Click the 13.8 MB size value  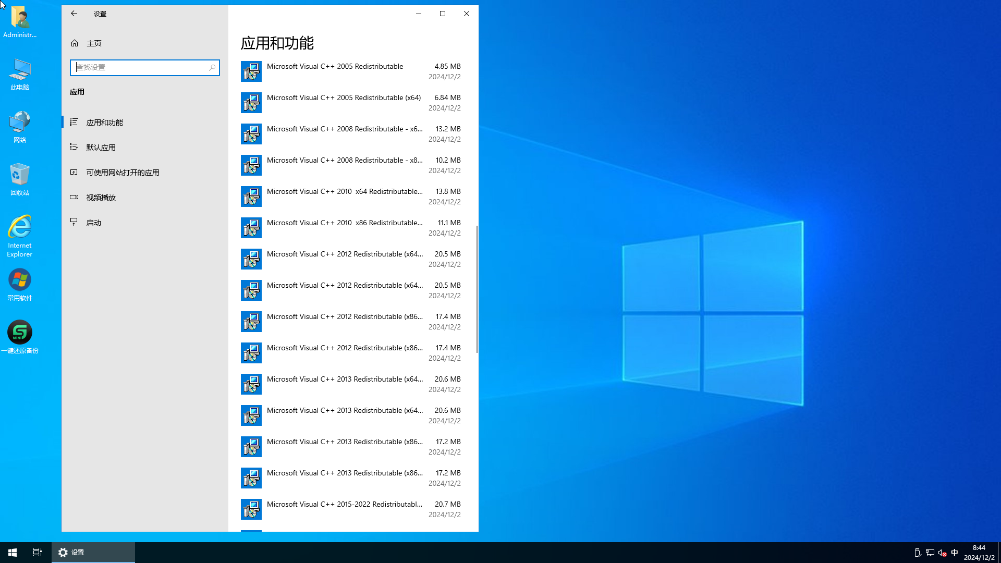coord(448,191)
